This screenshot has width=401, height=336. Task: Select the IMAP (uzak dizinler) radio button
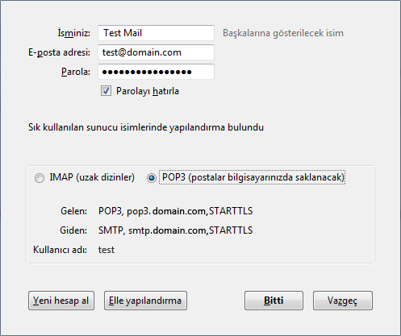[x=40, y=178]
